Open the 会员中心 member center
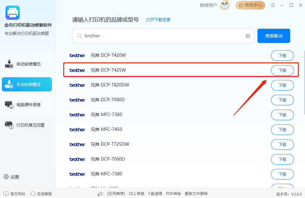305x198 pixels. click(250, 5)
